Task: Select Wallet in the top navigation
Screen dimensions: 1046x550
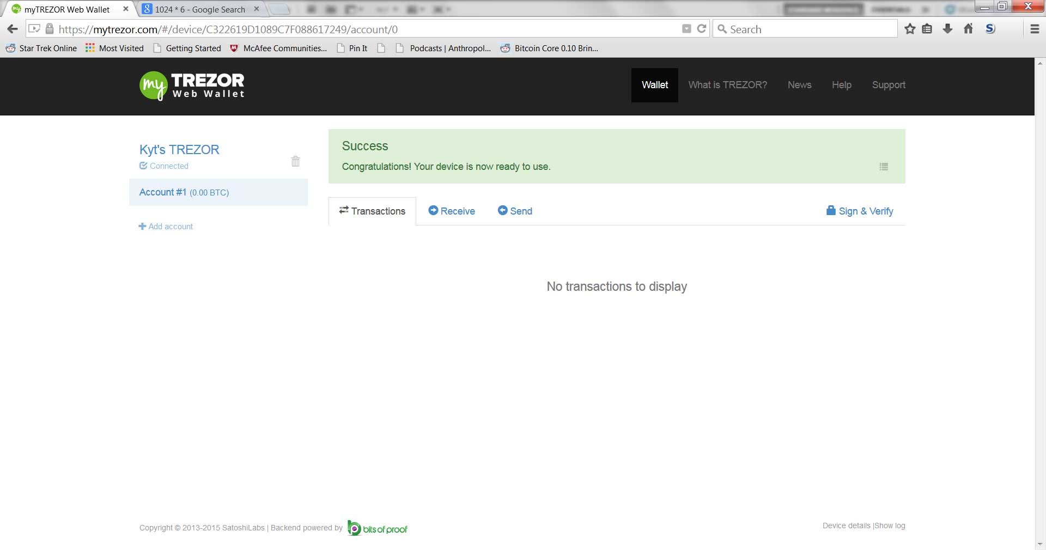Action: [655, 85]
